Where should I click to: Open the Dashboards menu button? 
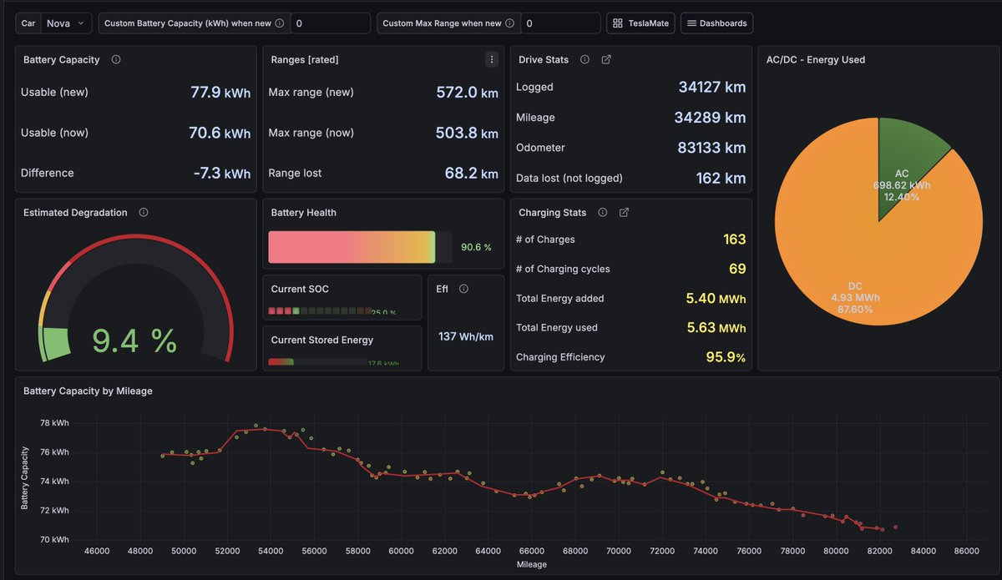click(716, 23)
